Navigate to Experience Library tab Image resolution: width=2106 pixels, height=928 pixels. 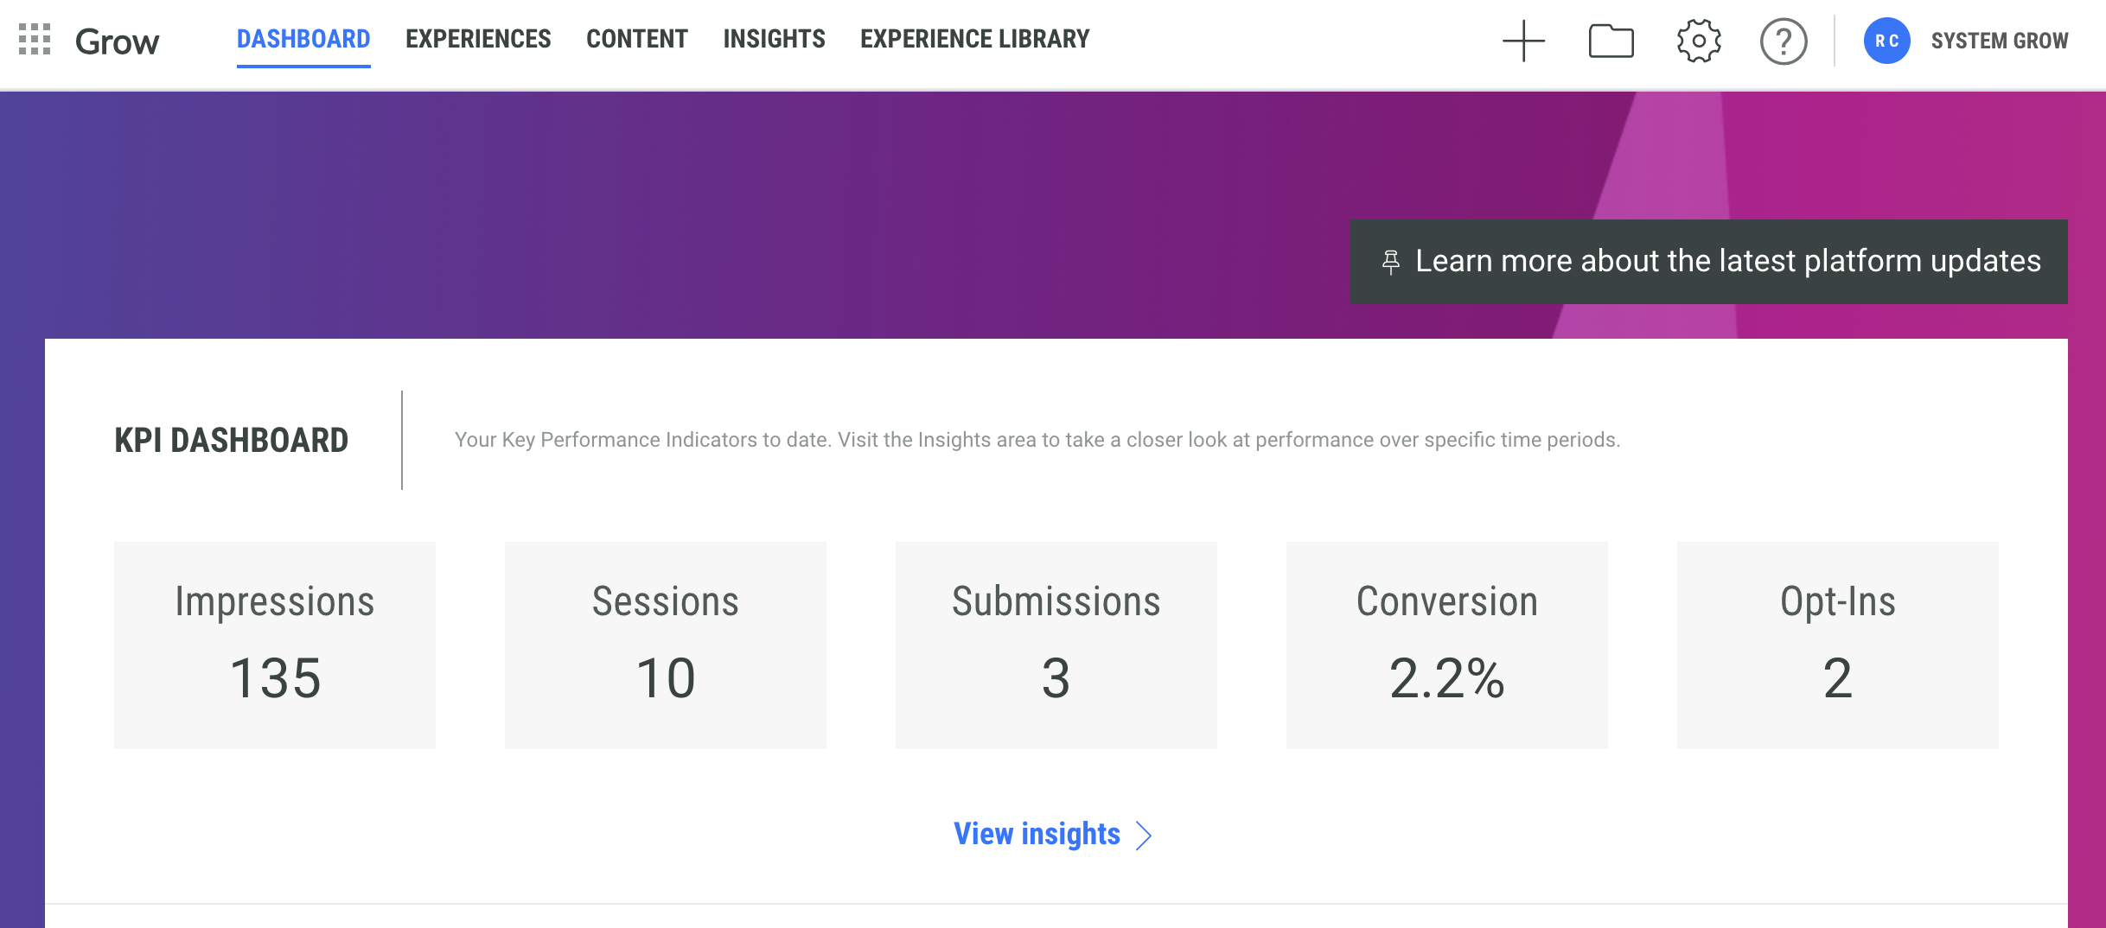974,39
